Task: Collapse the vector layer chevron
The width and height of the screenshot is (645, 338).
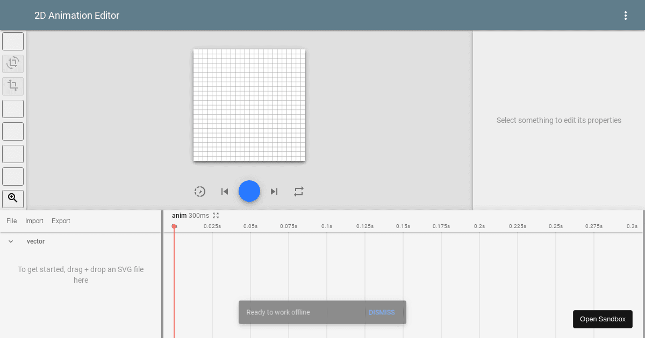Action: coord(11,241)
